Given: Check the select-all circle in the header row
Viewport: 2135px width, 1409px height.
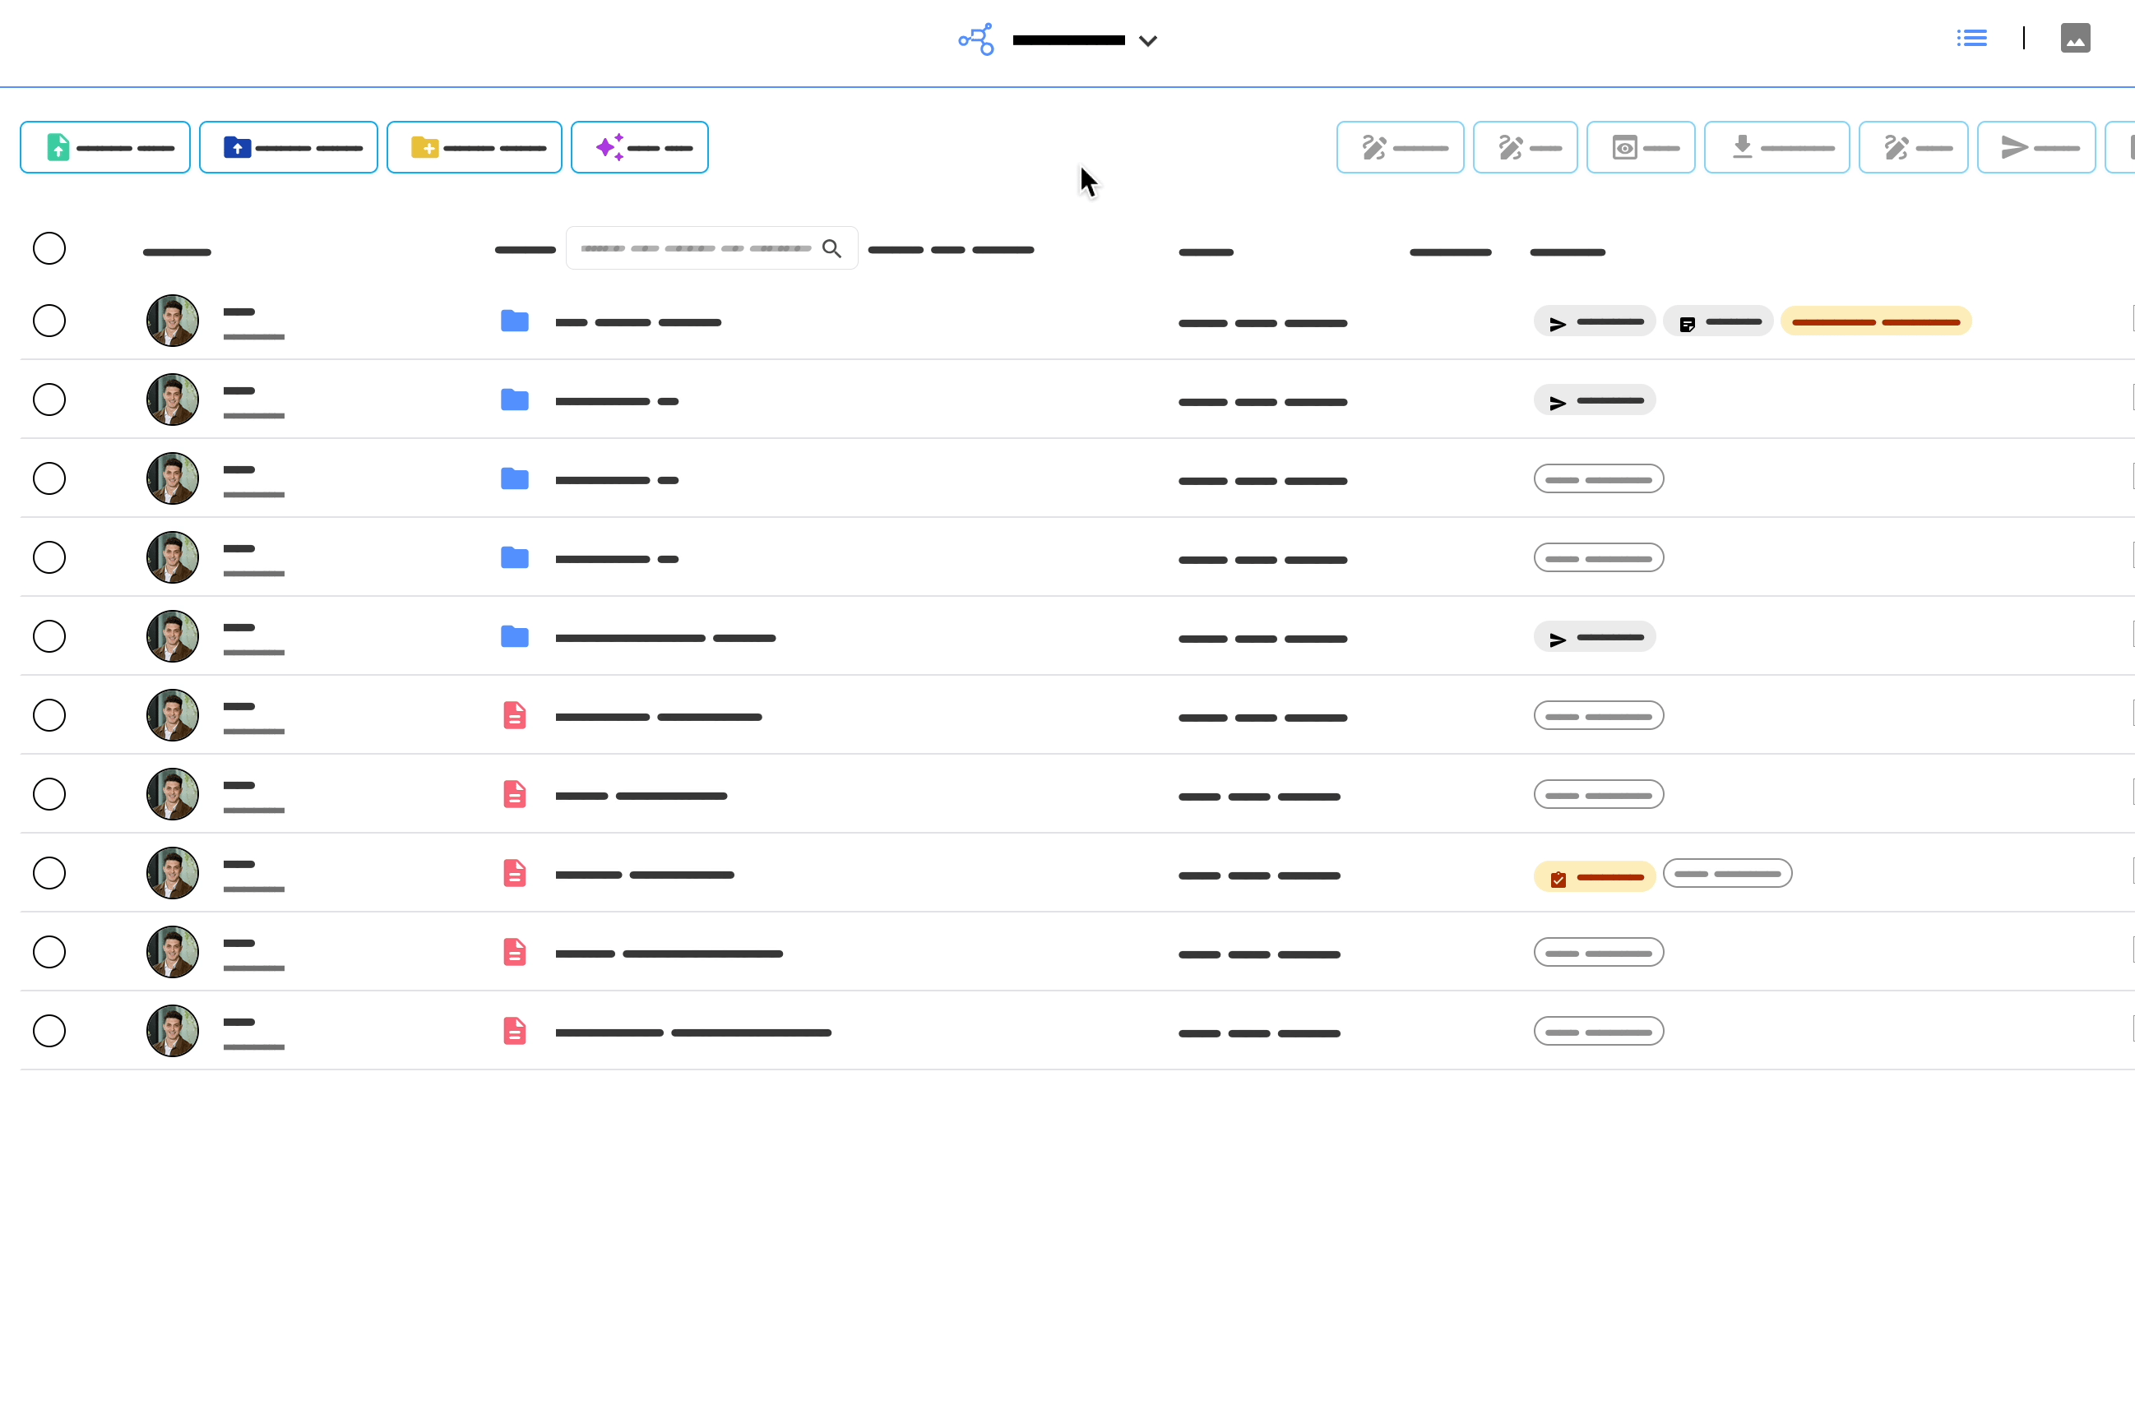Looking at the screenshot, I should tap(49, 248).
